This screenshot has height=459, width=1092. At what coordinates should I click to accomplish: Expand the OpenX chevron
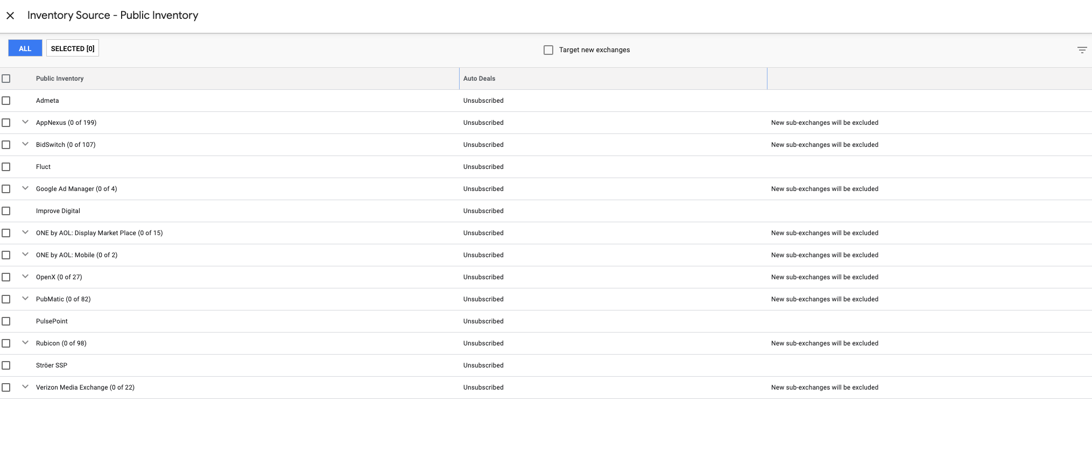(25, 277)
